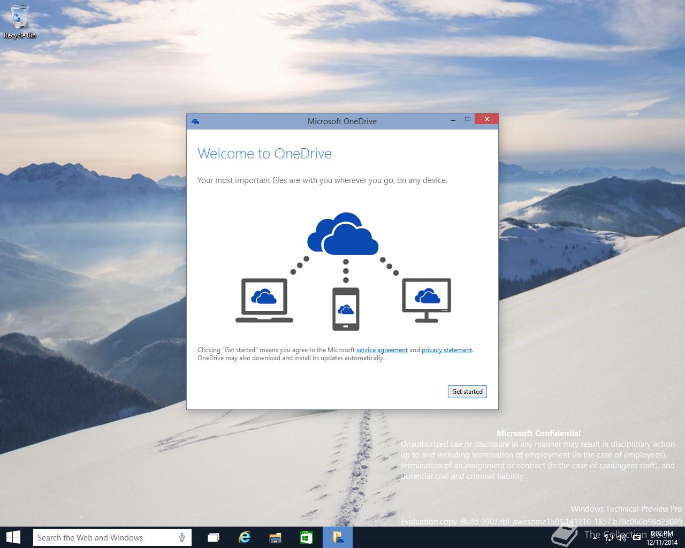
Task: Select the Recycle Bin desktop icon
Action: (20, 21)
